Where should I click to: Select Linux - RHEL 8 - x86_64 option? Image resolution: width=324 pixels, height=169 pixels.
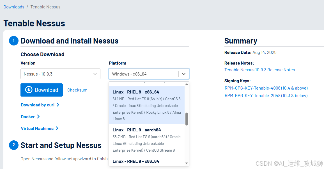pyautogui.click(x=147, y=105)
